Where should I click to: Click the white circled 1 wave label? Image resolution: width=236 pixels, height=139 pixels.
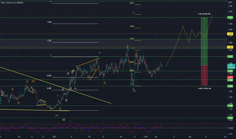[63, 89]
